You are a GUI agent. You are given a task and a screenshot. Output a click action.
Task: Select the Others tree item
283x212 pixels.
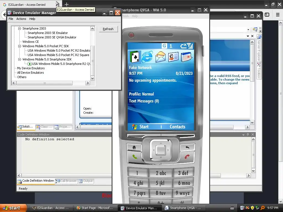[x=22, y=77]
